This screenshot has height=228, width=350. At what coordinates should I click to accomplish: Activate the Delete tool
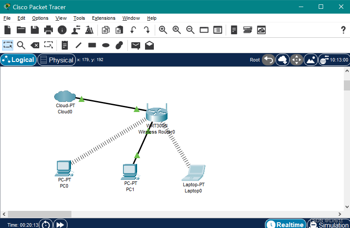click(x=35, y=45)
